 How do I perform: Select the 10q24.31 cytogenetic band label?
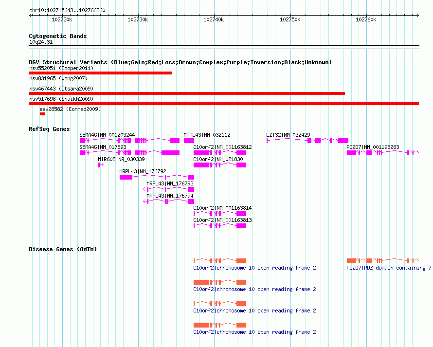(41, 42)
